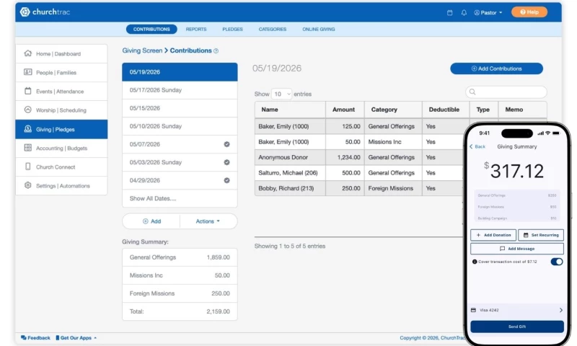This screenshot has width=577, height=346.
Task: Open the notifications bell
Action: (x=464, y=12)
